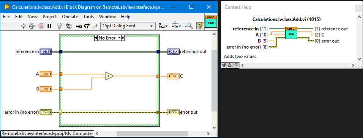Click the CALC ADD VI icon in toolbar corner
The width and height of the screenshot is (363, 138).
(x=211, y=21)
